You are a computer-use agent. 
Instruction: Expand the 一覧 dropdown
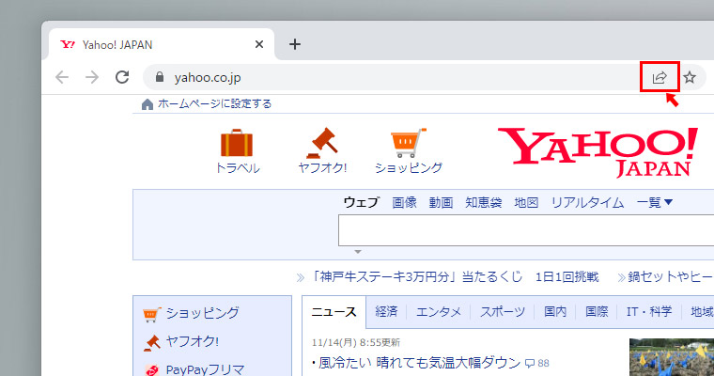[655, 202]
